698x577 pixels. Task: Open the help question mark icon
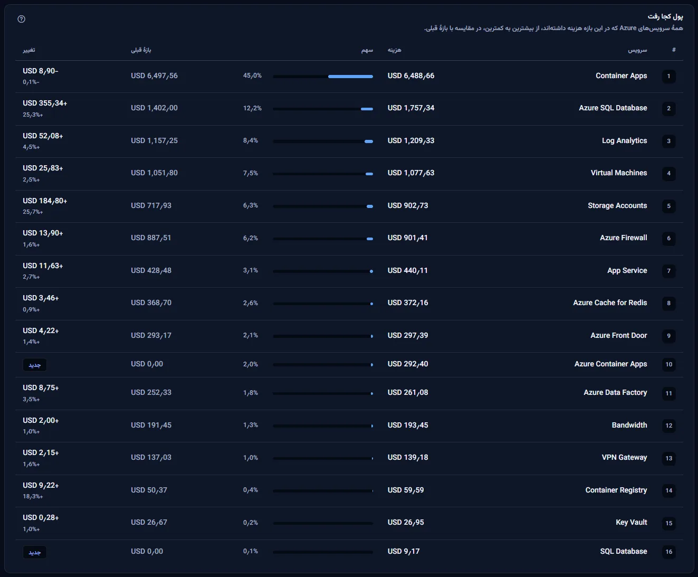(x=22, y=19)
